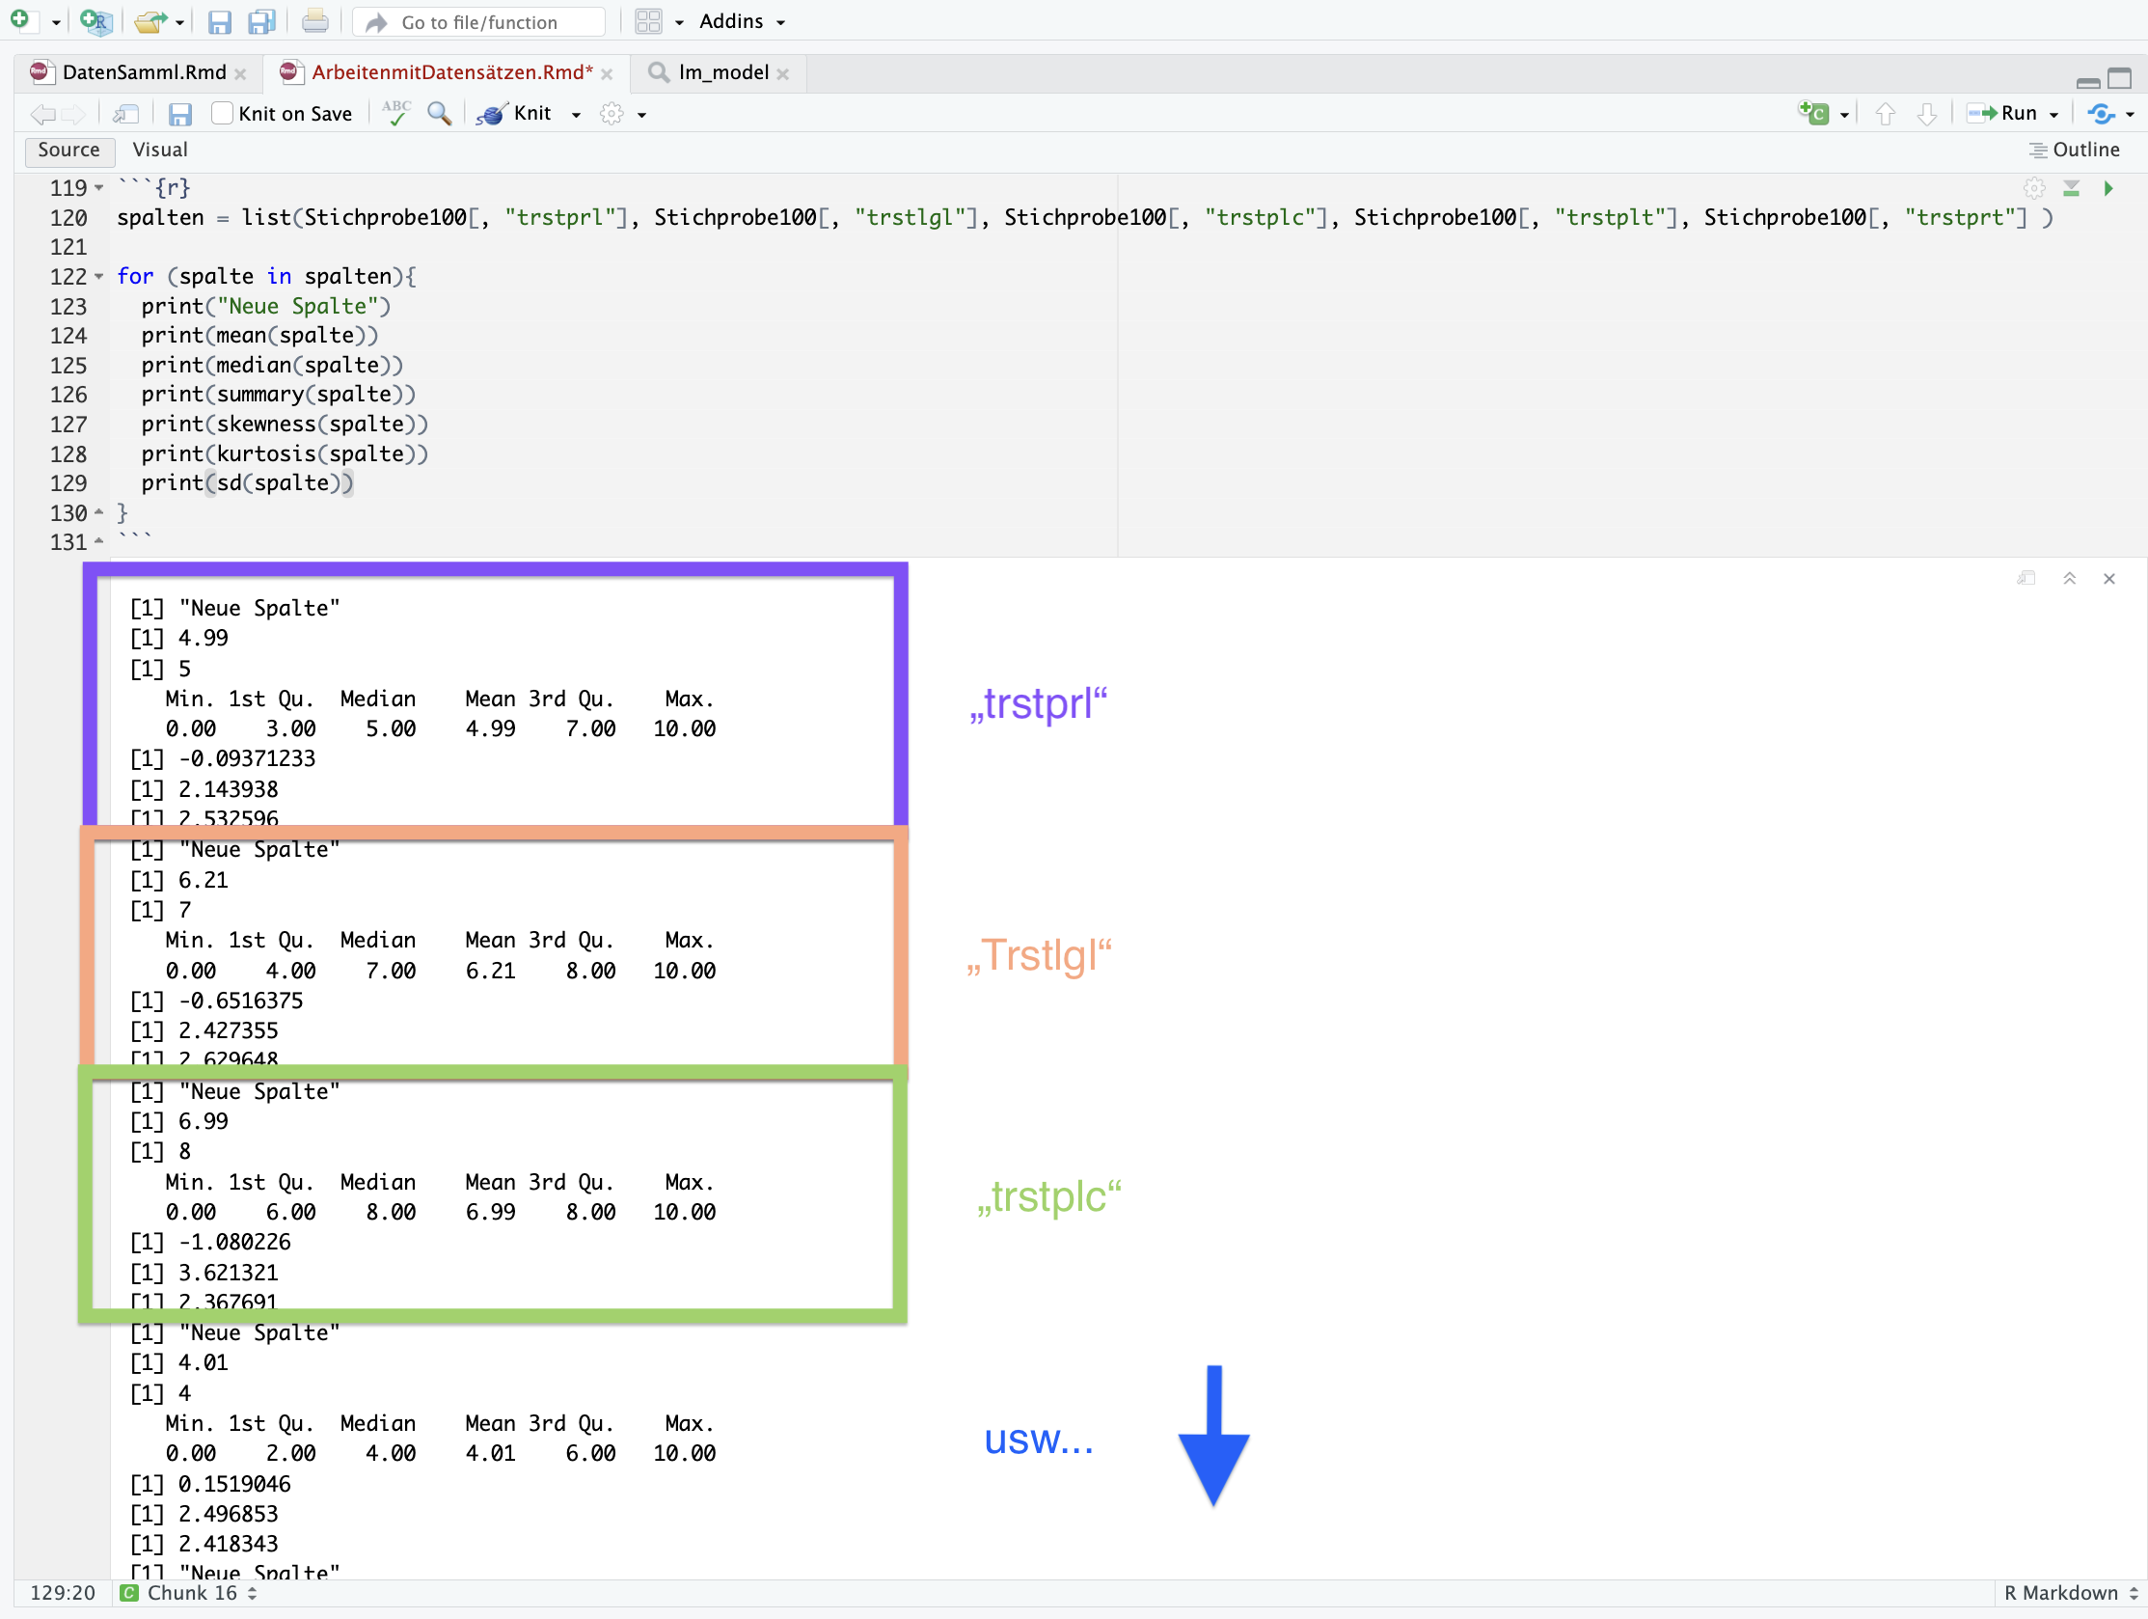Collapse the chunk output panel

2069,578
